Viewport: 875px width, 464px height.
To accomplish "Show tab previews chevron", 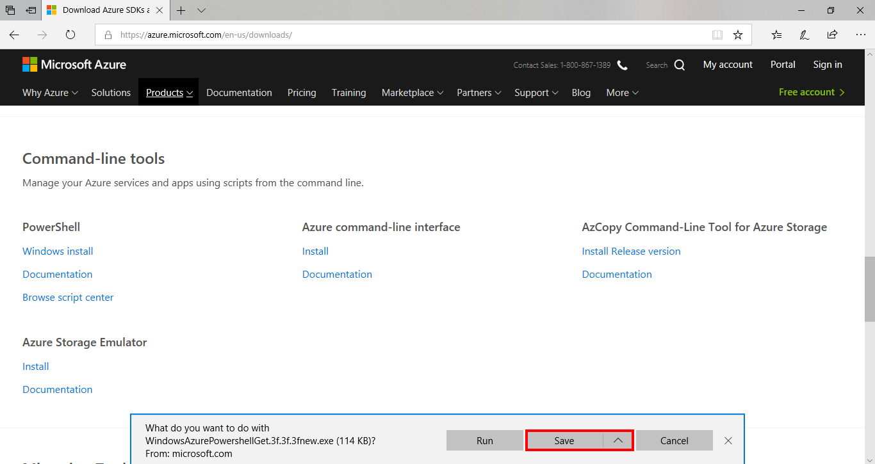I will [x=201, y=10].
